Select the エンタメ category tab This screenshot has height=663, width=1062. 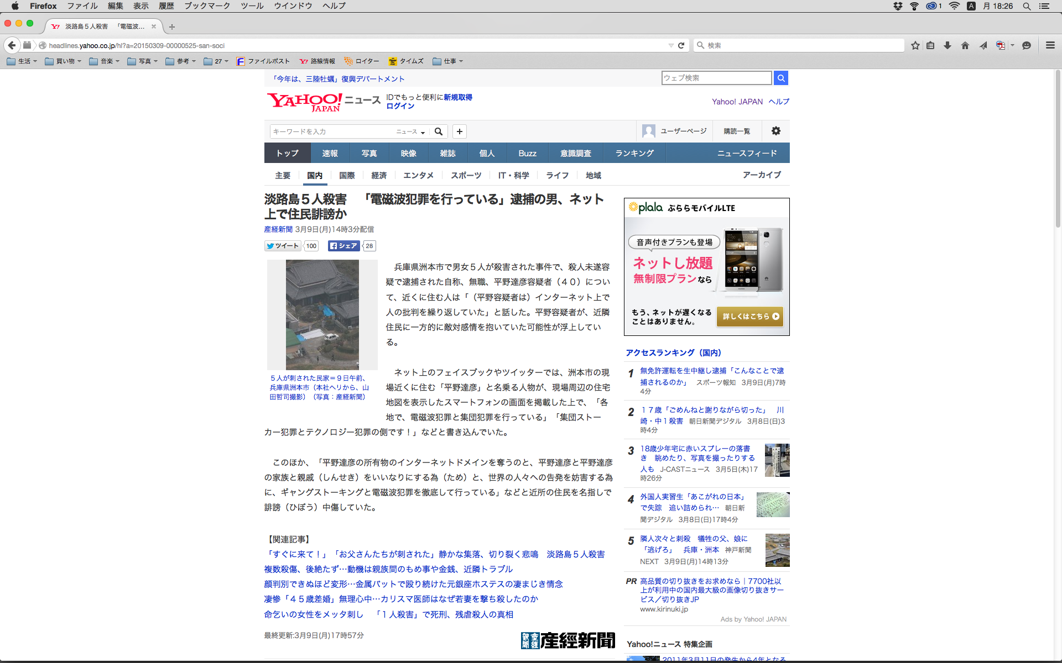pos(418,175)
